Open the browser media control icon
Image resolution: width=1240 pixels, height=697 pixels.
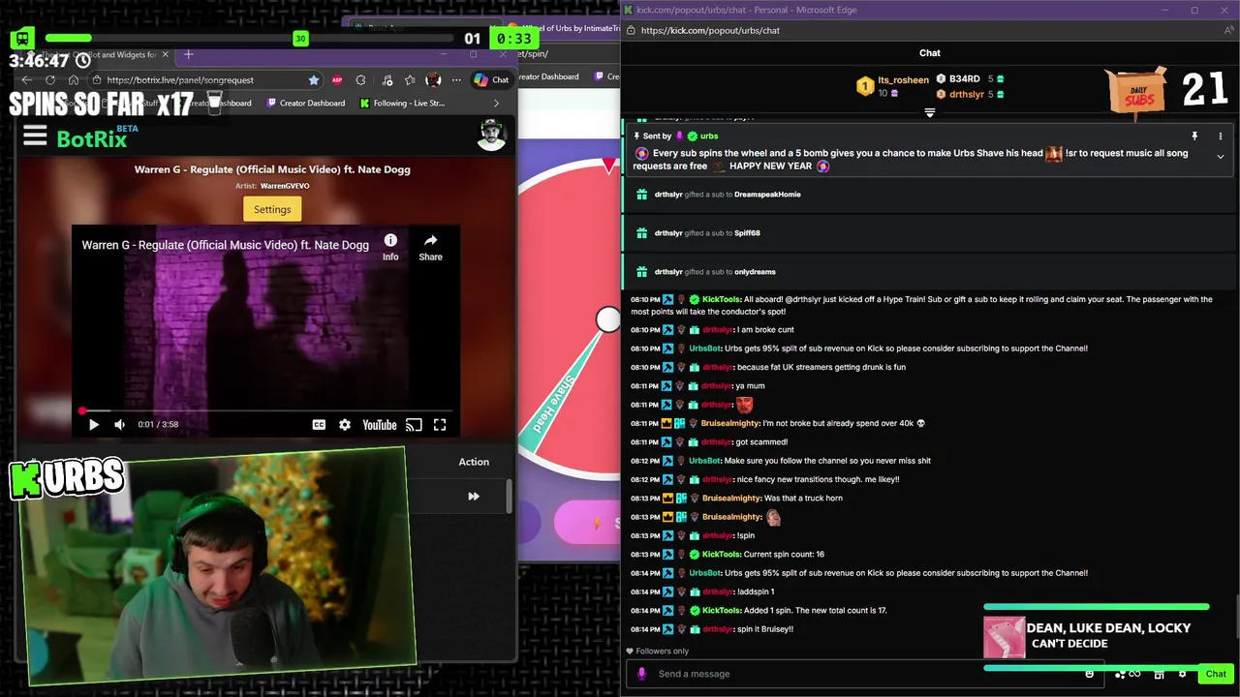(x=387, y=80)
